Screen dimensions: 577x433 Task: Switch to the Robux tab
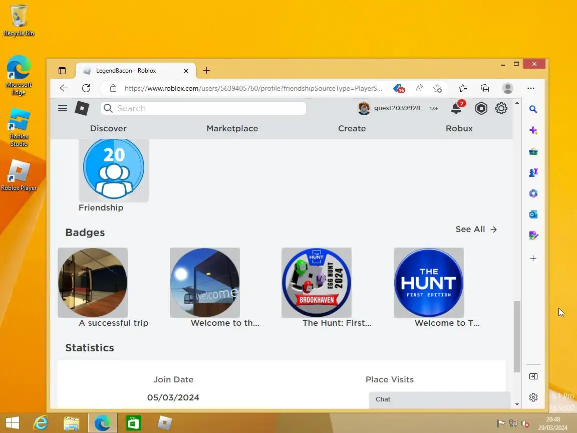pos(459,128)
